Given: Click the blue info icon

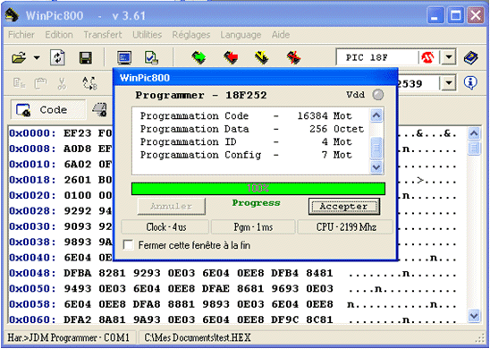Looking at the screenshot, I should [x=470, y=83].
